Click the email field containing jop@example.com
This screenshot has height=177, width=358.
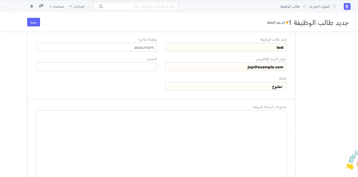click(x=226, y=67)
